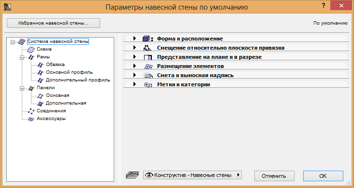Click the Основная panel icon
354x188 pixels.
point(40,96)
